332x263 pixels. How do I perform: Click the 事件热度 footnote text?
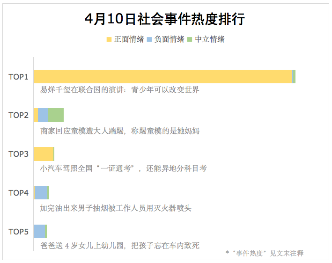[x=264, y=253]
